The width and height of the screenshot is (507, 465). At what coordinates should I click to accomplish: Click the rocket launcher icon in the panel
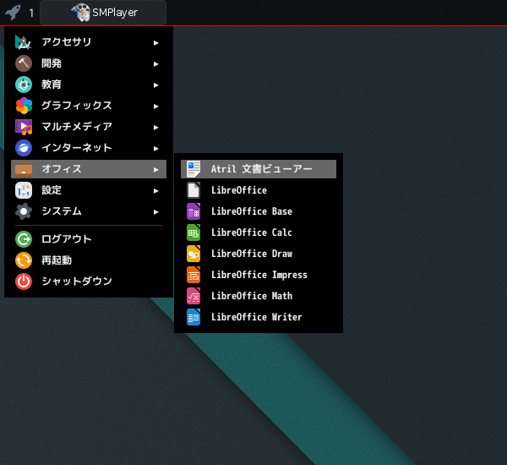(x=13, y=13)
